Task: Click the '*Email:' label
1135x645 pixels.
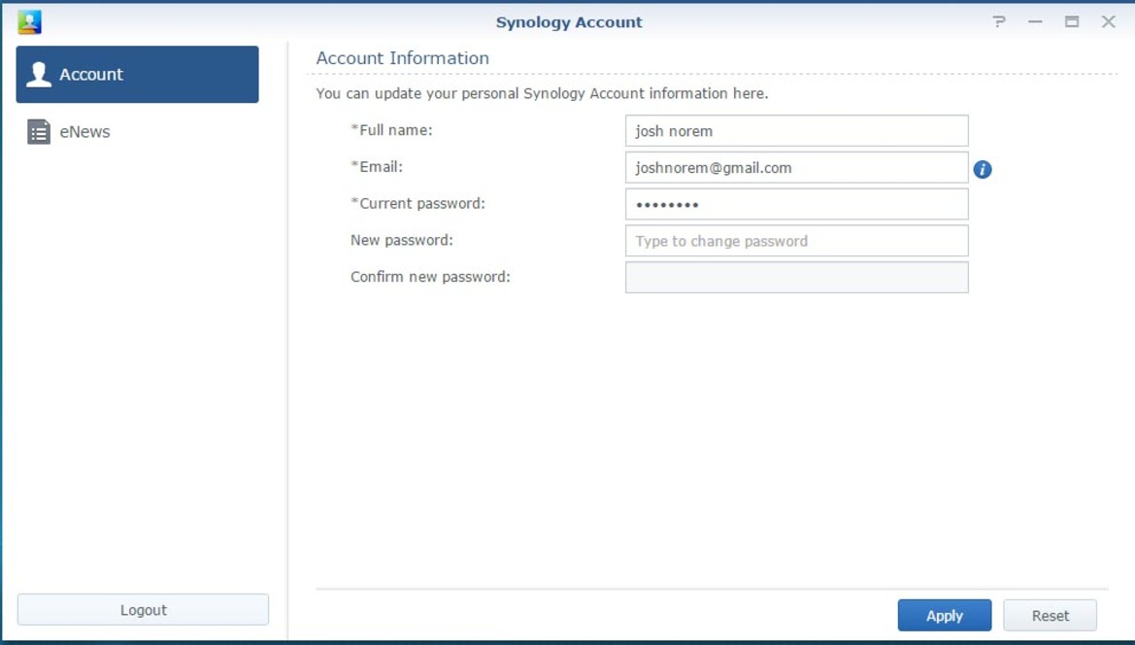Action: pos(377,166)
